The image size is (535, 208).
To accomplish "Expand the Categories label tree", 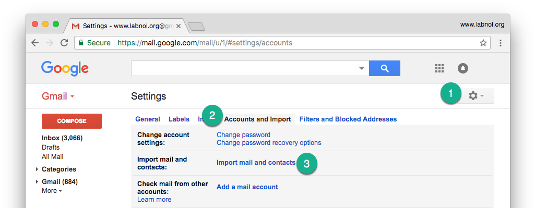I will coord(37,169).
